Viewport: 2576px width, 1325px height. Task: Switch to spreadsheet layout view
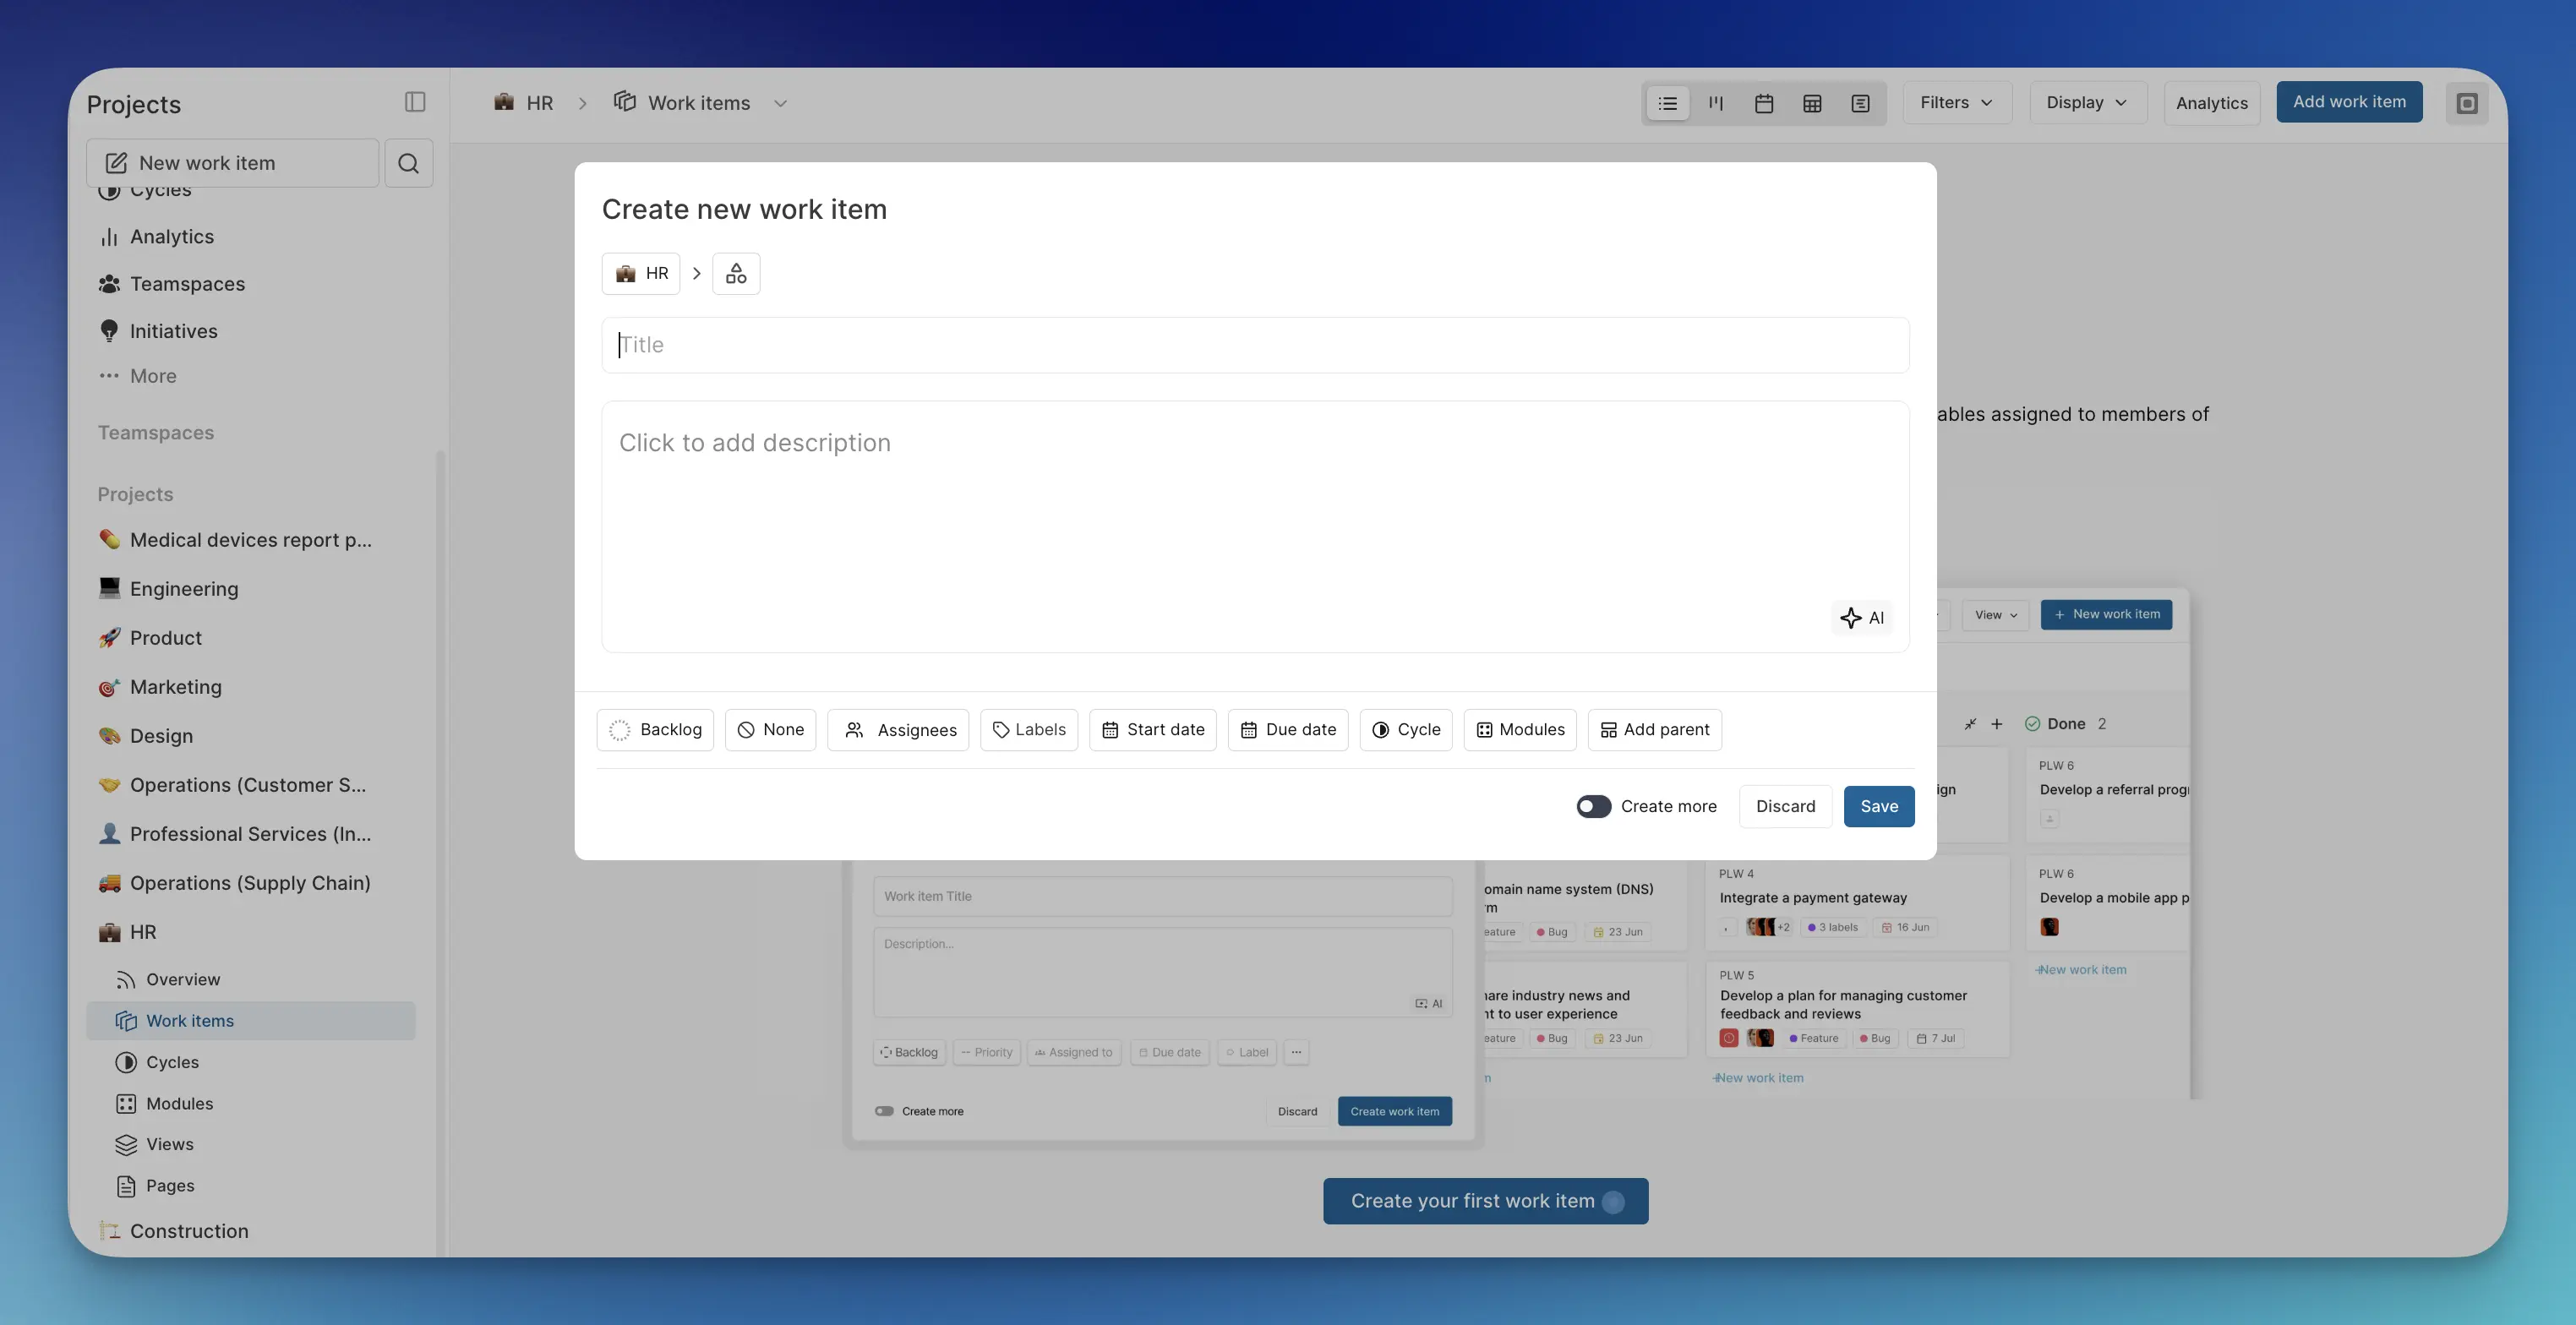1812,103
